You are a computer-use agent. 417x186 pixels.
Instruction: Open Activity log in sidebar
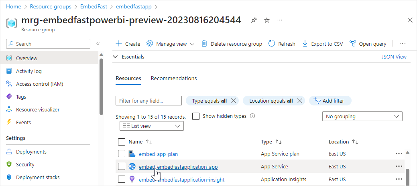tap(28, 71)
